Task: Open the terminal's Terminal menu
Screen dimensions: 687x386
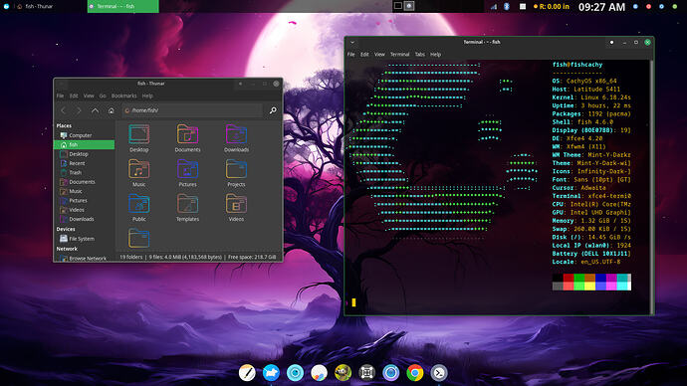Action: [399, 55]
